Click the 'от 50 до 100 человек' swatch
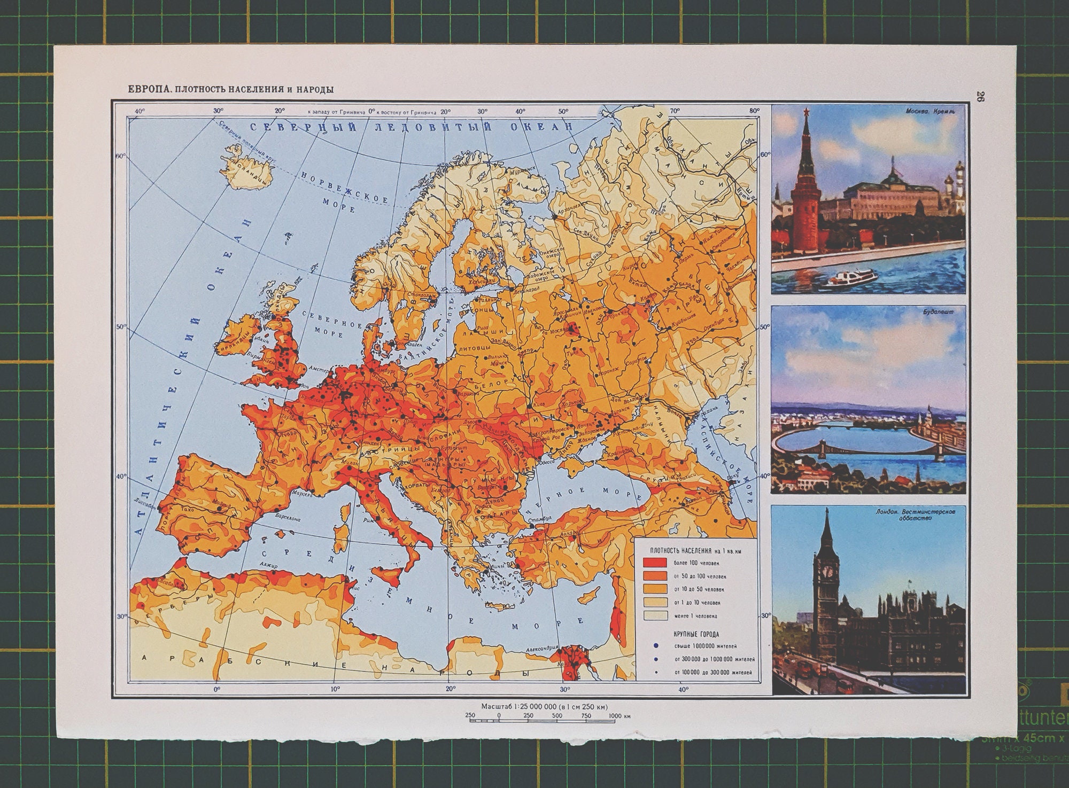This screenshot has width=1069, height=788. pyautogui.click(x=655, y=576)
